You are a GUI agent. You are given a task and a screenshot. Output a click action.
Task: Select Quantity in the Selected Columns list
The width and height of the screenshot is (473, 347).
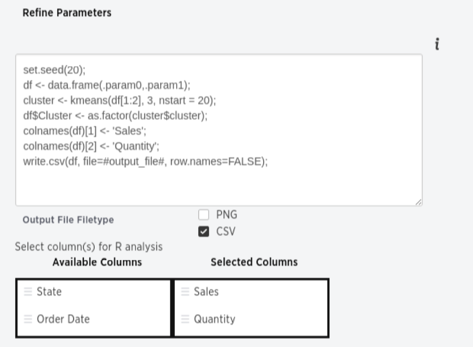coord(251,319)
